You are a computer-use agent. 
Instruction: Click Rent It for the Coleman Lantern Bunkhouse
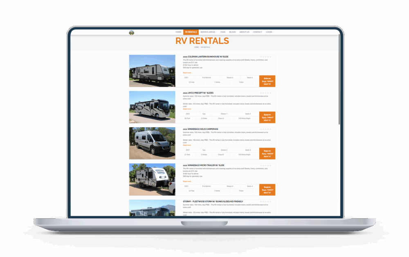[x=267, y=84]
